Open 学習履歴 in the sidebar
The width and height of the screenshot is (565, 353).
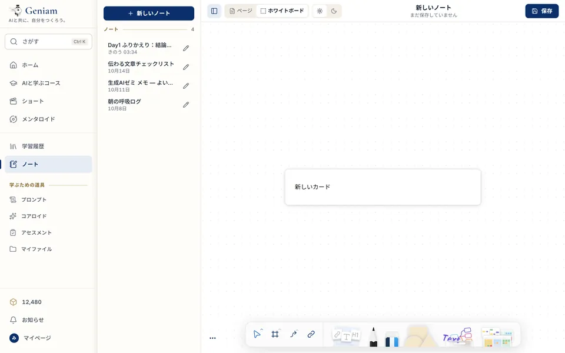click(48, 146)
